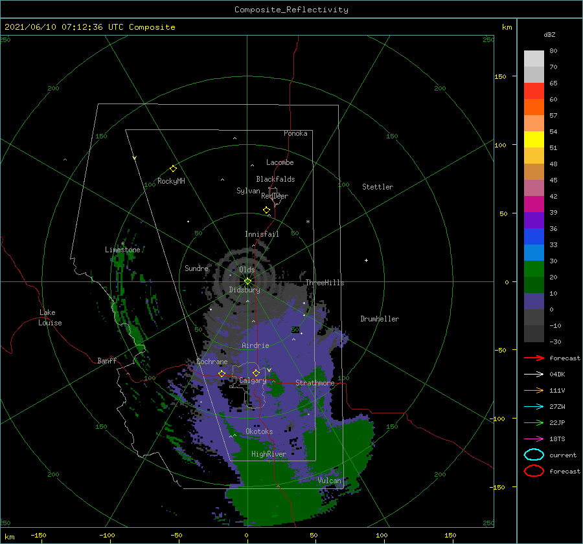This screenshot has width=583, height=544.
Task: Click the km unit label at bottom left
Action: pyautogui.click(x=10, y=537)
